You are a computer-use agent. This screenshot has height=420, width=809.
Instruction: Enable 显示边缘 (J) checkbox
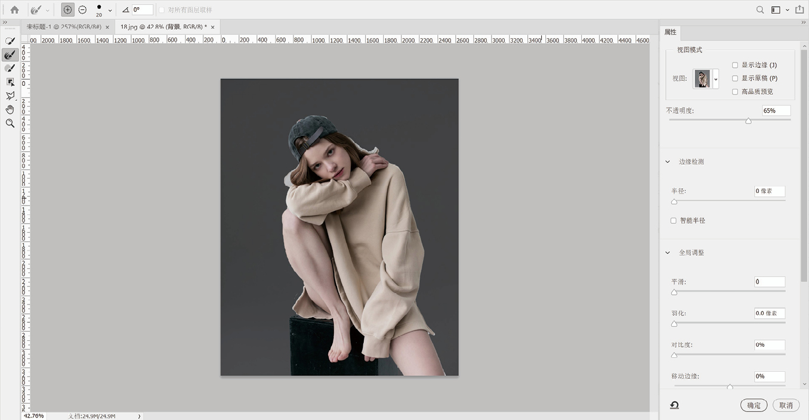(735, 65)
